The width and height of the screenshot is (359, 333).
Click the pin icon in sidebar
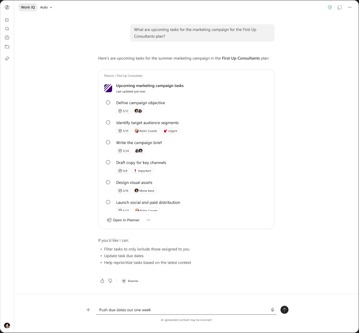[7, 59]
